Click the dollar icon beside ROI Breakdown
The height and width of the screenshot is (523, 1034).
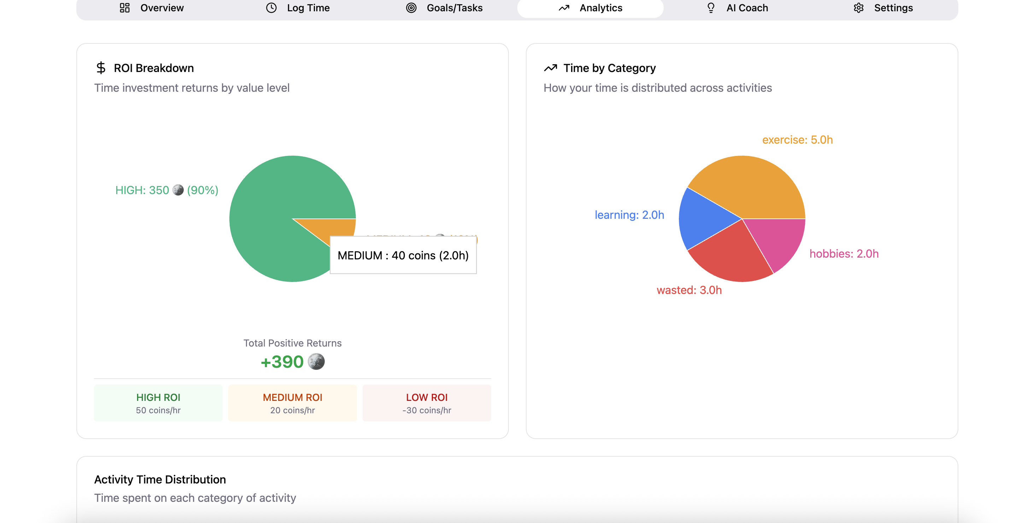tap(101, 68)
